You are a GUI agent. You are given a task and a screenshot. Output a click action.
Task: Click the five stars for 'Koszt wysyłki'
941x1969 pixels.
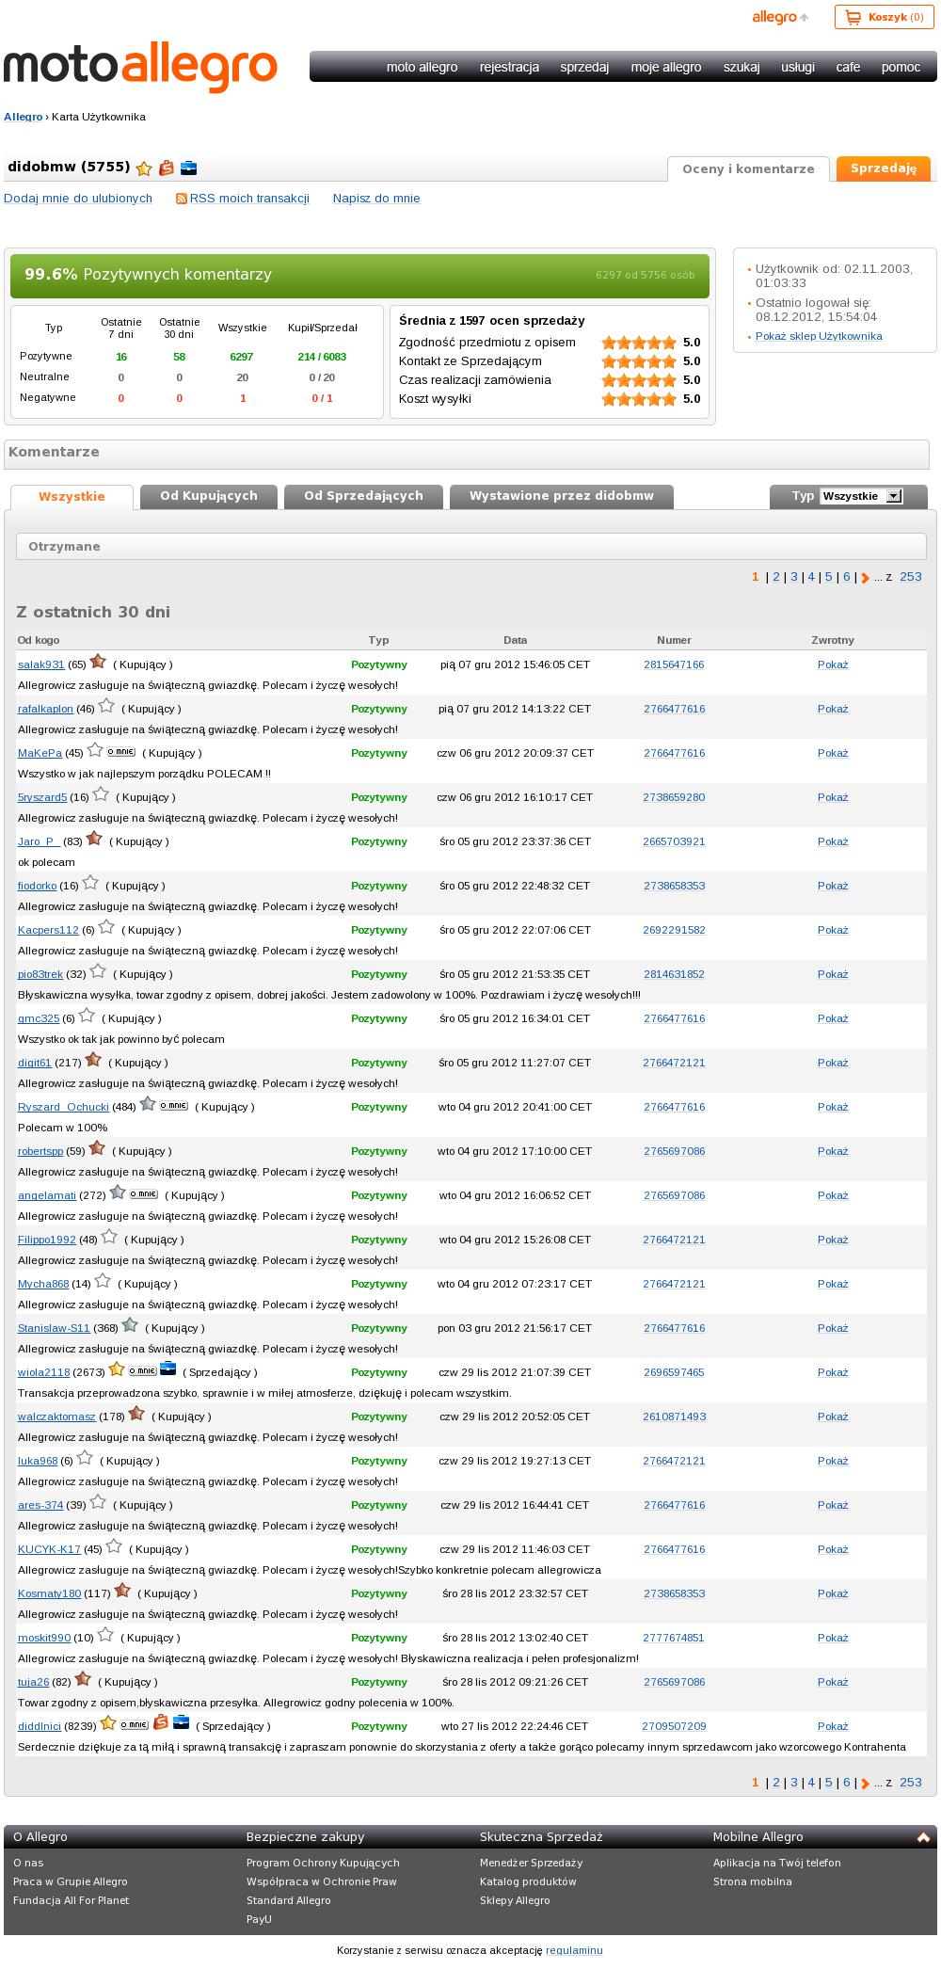tap(639, 399)
